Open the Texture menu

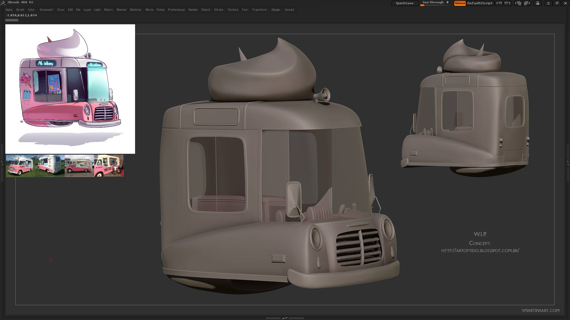pos(233,10)
